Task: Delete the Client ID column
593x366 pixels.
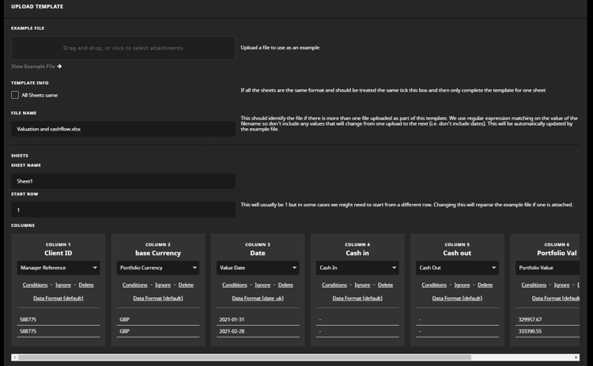Action: (x=86, y=285)
